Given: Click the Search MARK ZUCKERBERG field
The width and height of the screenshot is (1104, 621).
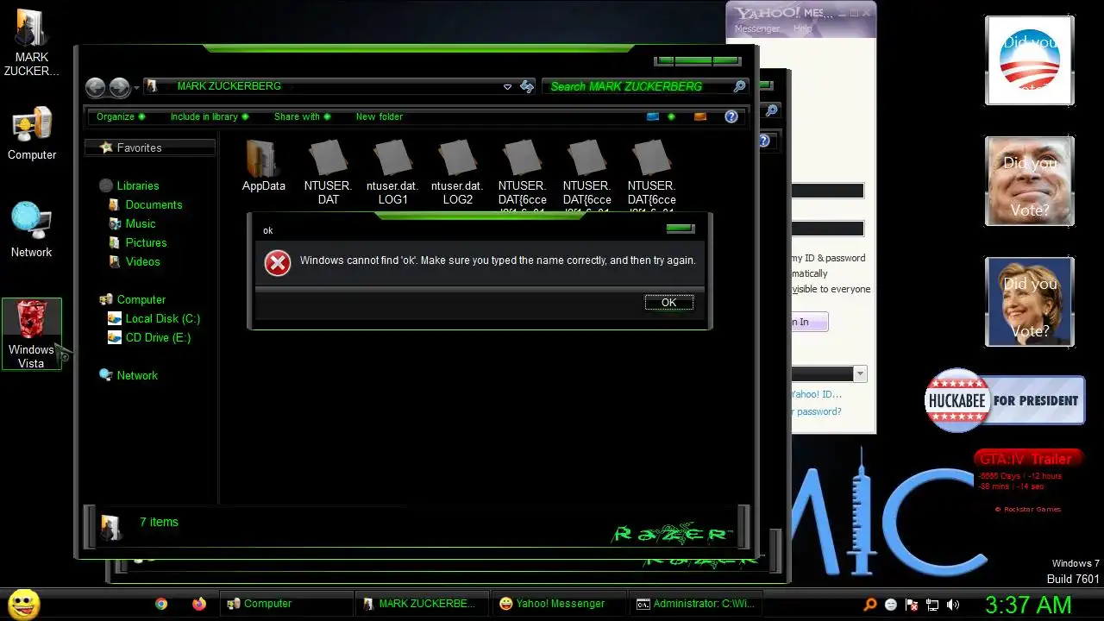Looking at the screenshot, I should tap(637, 86).
